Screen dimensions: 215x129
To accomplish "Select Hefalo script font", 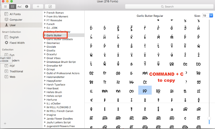I will 54,96.
